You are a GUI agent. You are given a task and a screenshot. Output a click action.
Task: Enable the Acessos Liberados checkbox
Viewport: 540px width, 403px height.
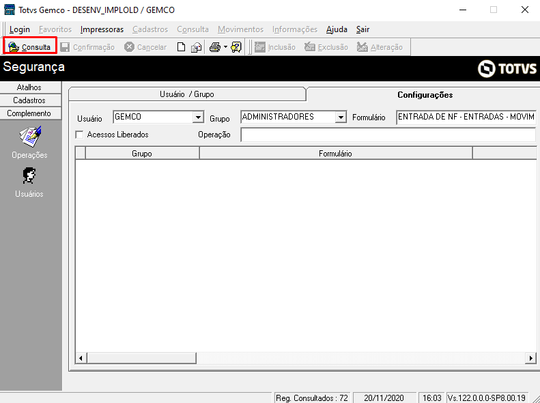pyautogui.click(x=80, y=135)
